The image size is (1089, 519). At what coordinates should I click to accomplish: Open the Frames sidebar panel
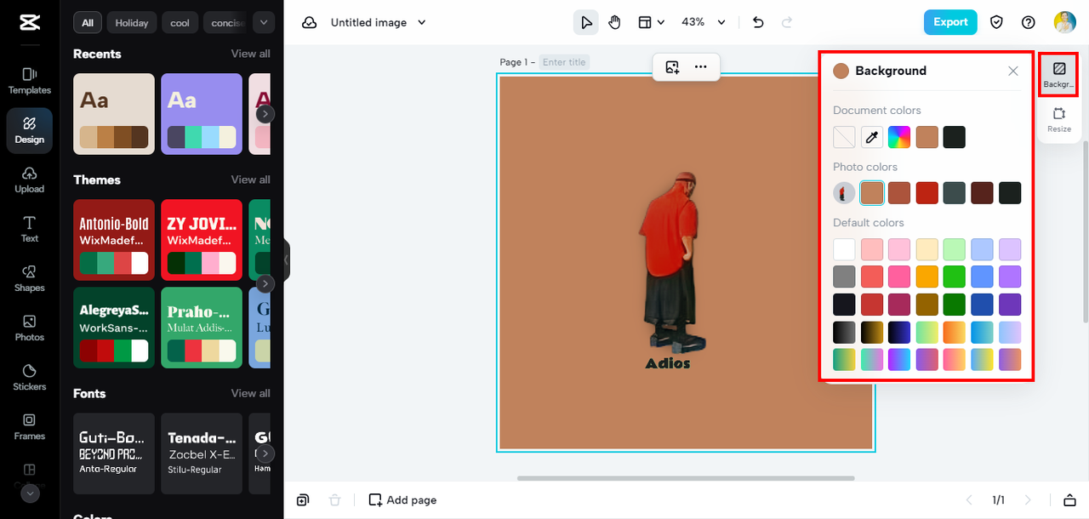click(x=30, y=426)
